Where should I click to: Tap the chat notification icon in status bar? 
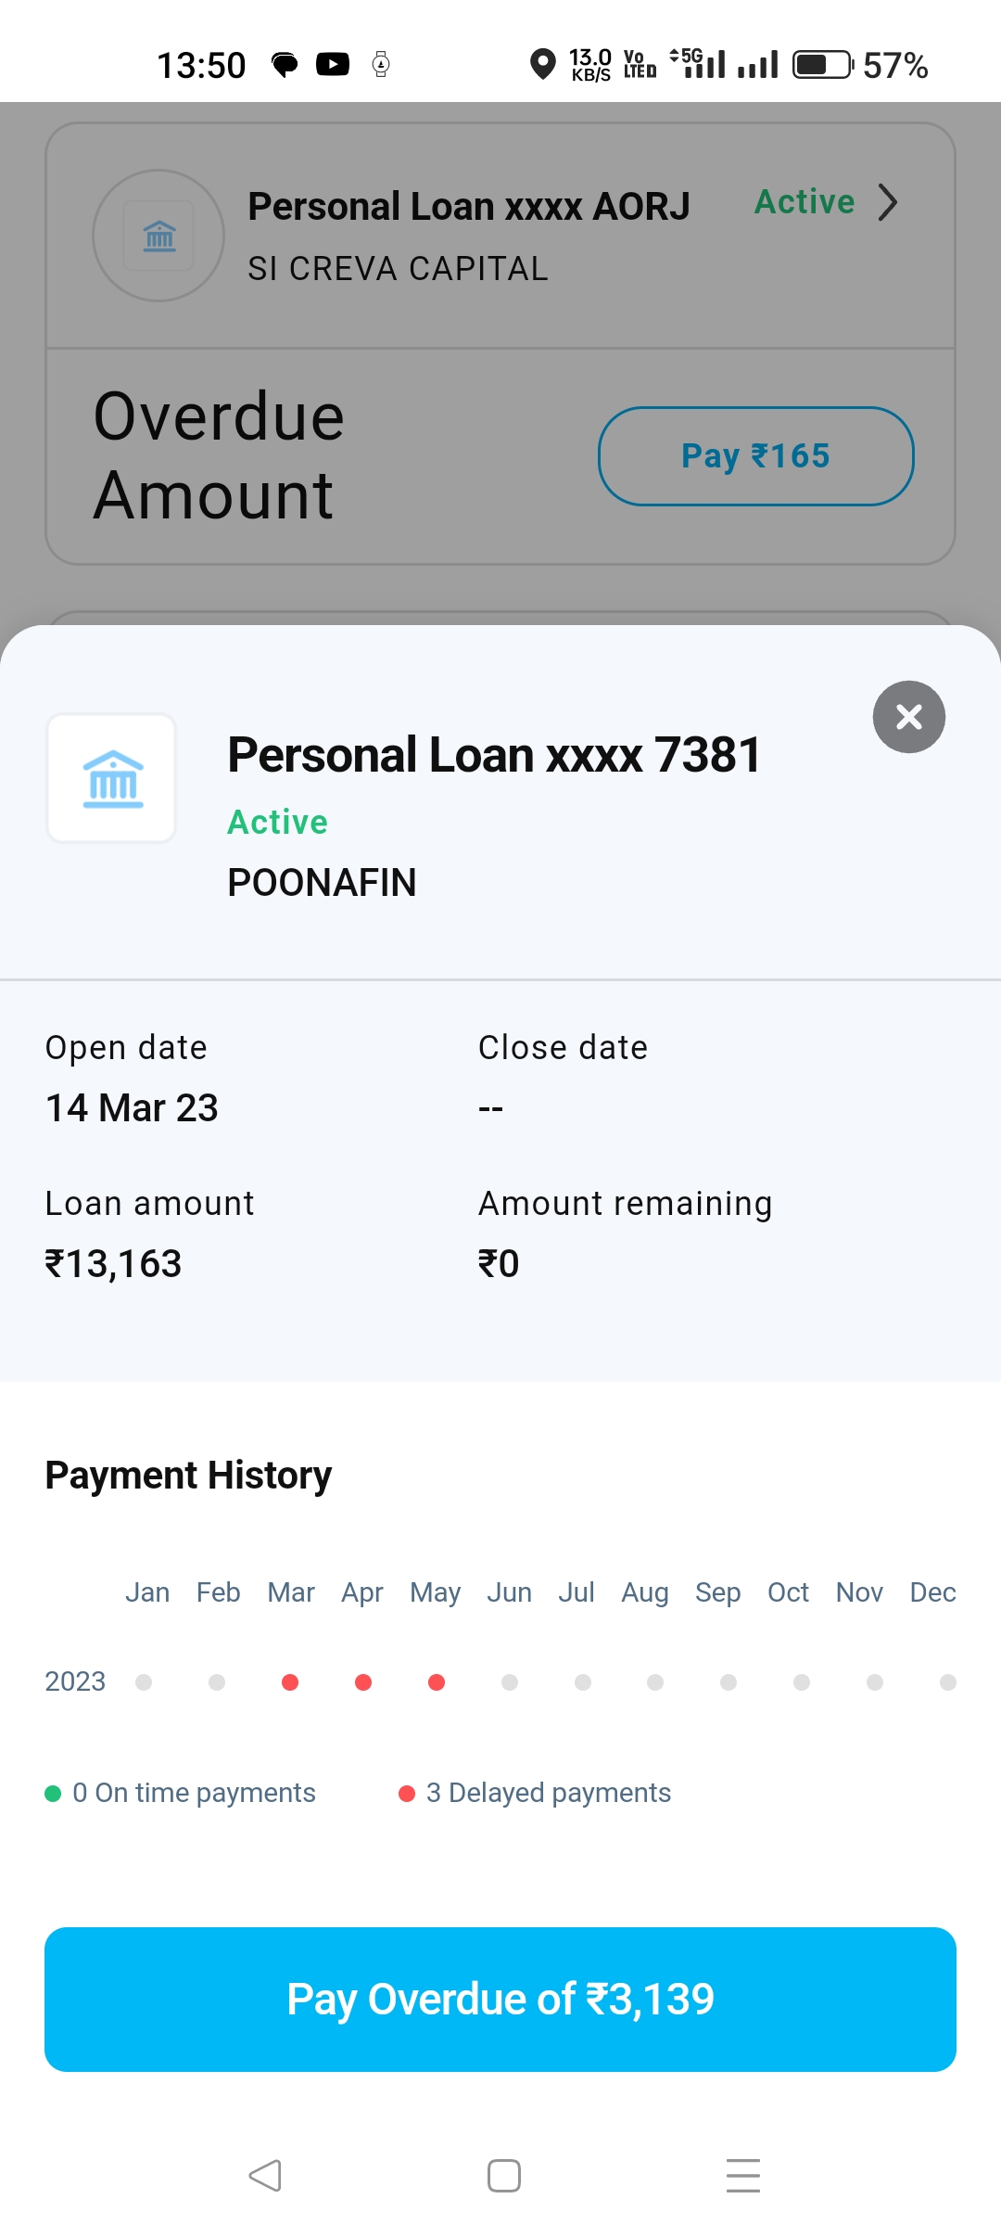coord(285,64)
